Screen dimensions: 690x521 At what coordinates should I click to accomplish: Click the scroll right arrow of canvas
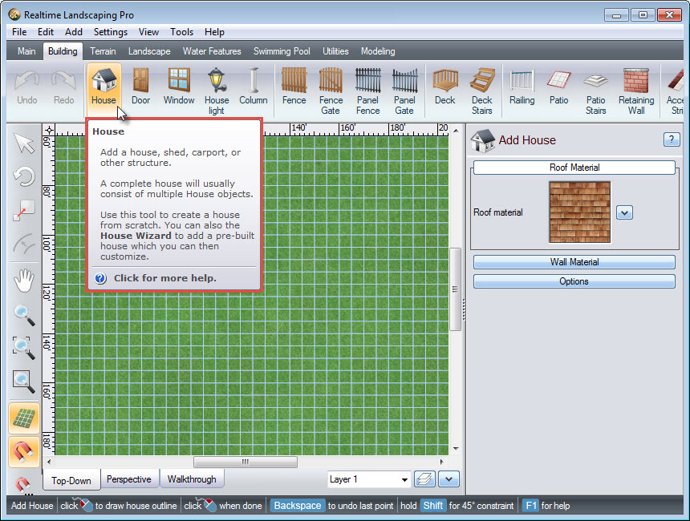(441, 462)
